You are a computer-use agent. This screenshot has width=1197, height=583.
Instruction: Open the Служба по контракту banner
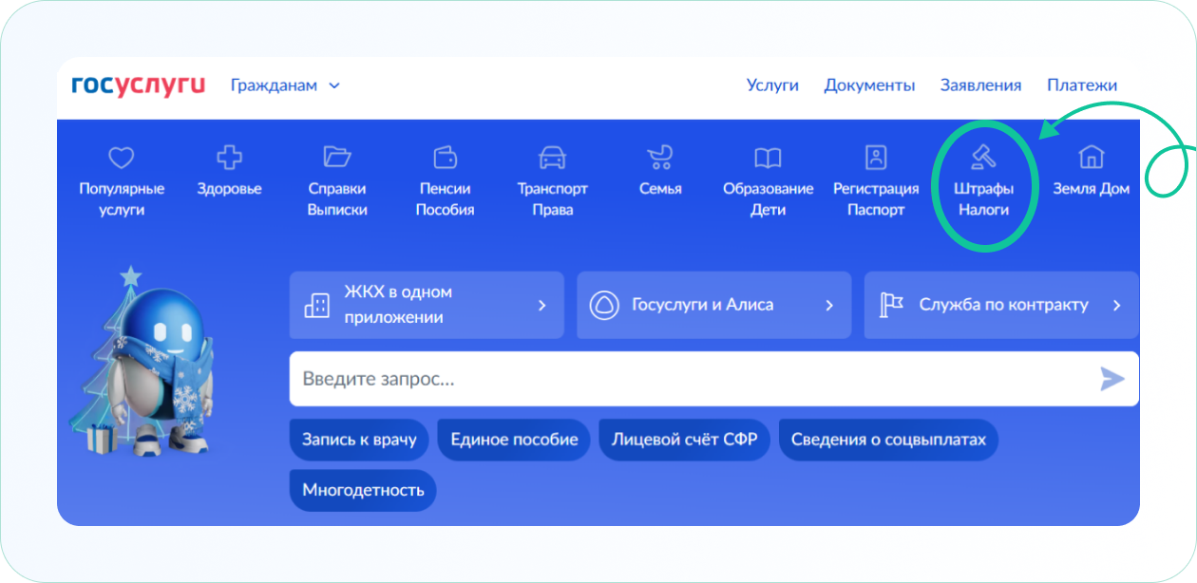(x=1001, y=305)
